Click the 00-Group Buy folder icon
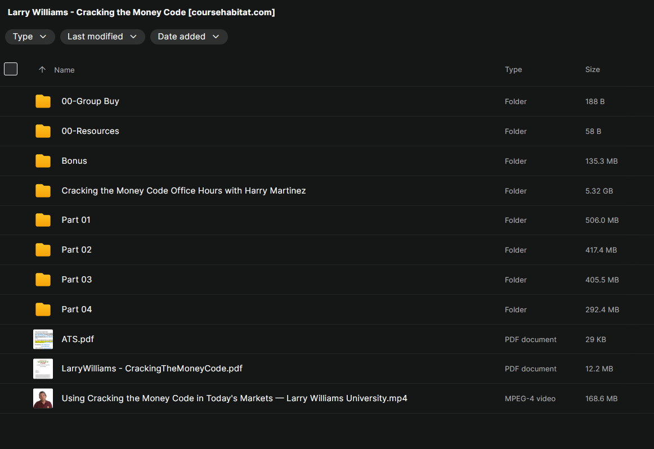 point(43,101)
